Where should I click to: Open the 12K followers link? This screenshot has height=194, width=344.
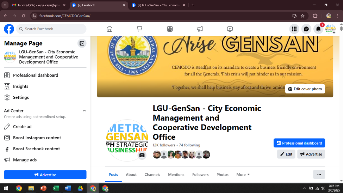164,145
